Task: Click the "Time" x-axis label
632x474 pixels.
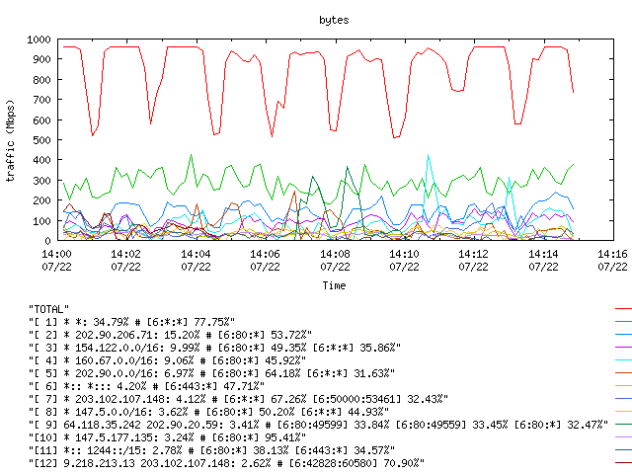Action: click(334, 285)
